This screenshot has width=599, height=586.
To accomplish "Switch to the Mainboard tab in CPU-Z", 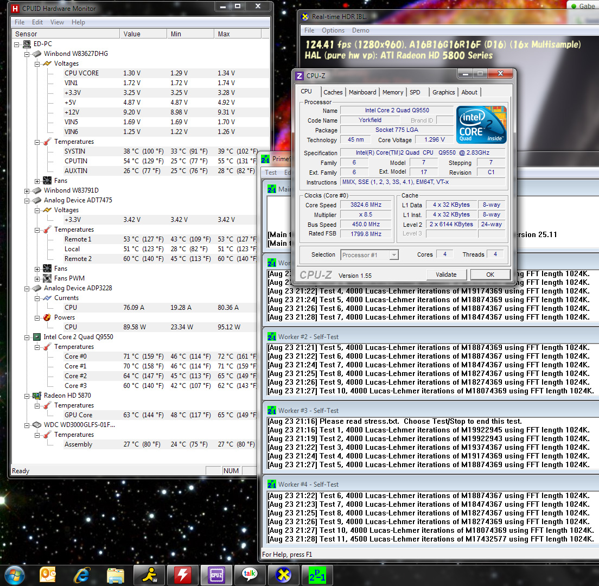I will tap(362, 92).
